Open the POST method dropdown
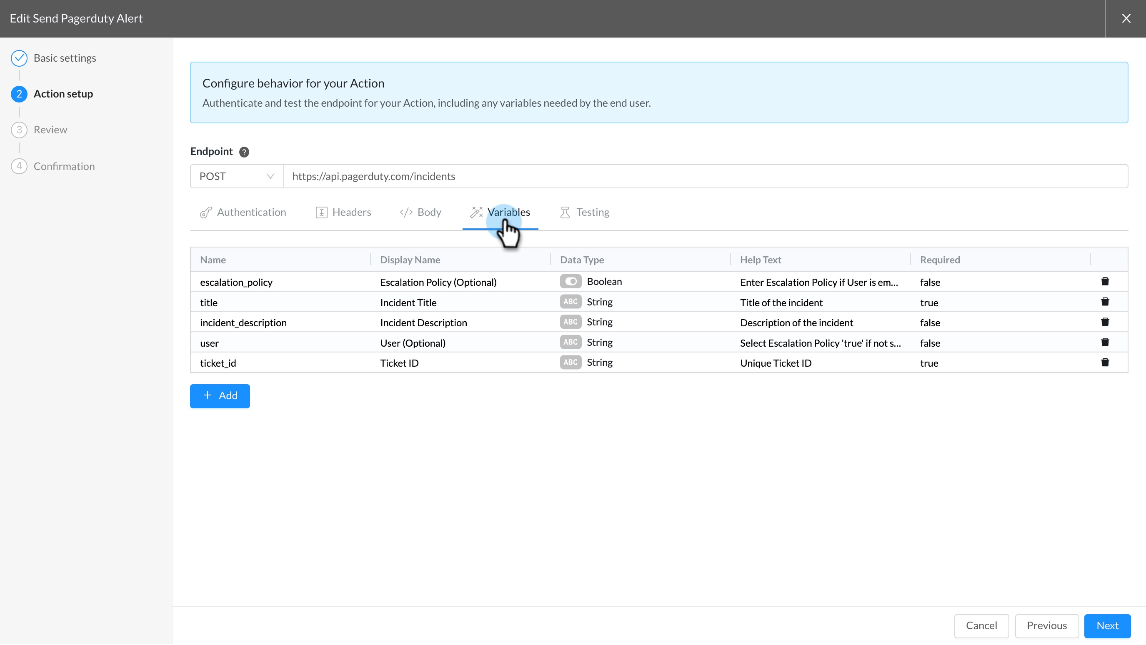 click(237, 177)
